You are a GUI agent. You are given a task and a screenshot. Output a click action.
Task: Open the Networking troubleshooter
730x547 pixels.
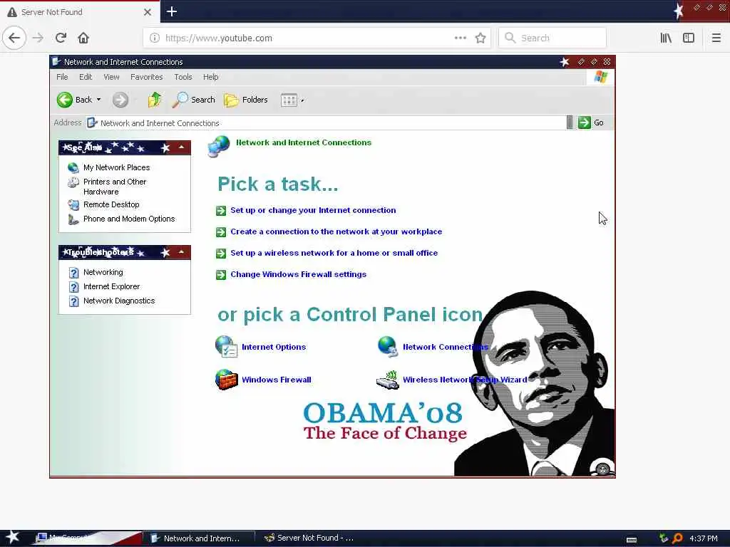coord(103,272)
